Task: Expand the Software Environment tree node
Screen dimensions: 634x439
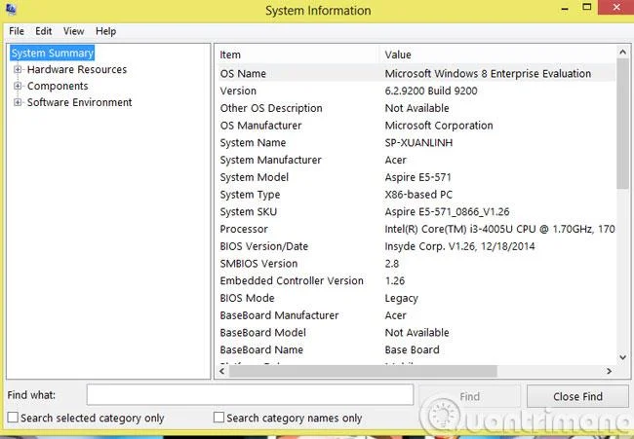Action: click(x=18, y=102)
